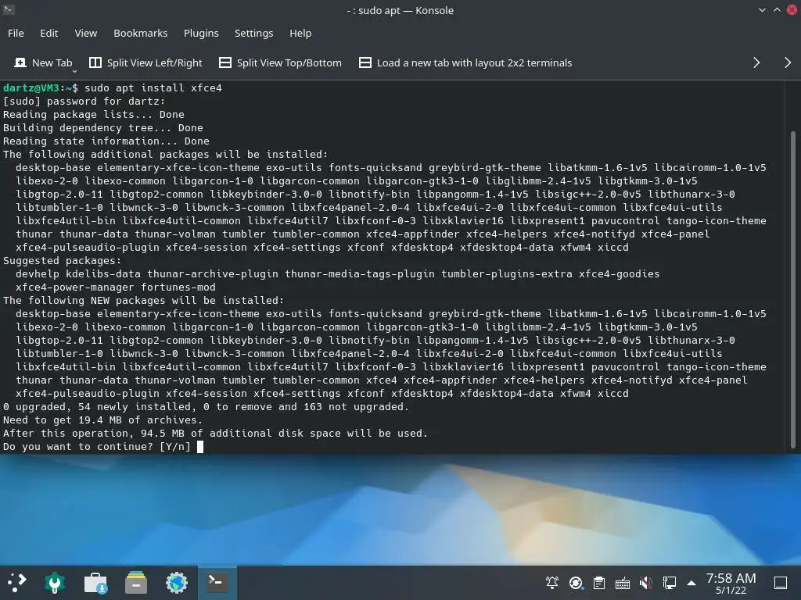Open the Edit menu
Image resolution: width=801 pixels, height=600 pixels.
point(48,33)
